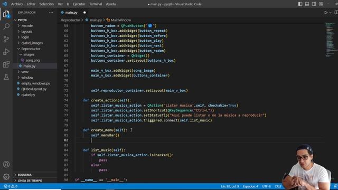This screenshot has height=190, width=338.
Task: Open Run and Debug view
Action: point(6,52)
